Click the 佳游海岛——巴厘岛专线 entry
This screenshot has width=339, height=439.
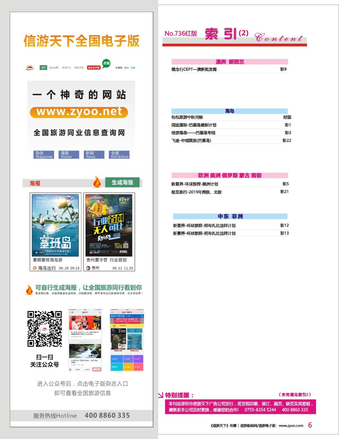(193, 133)
